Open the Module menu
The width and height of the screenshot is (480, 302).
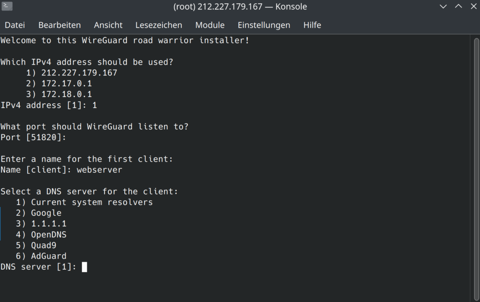coord(210,25)
